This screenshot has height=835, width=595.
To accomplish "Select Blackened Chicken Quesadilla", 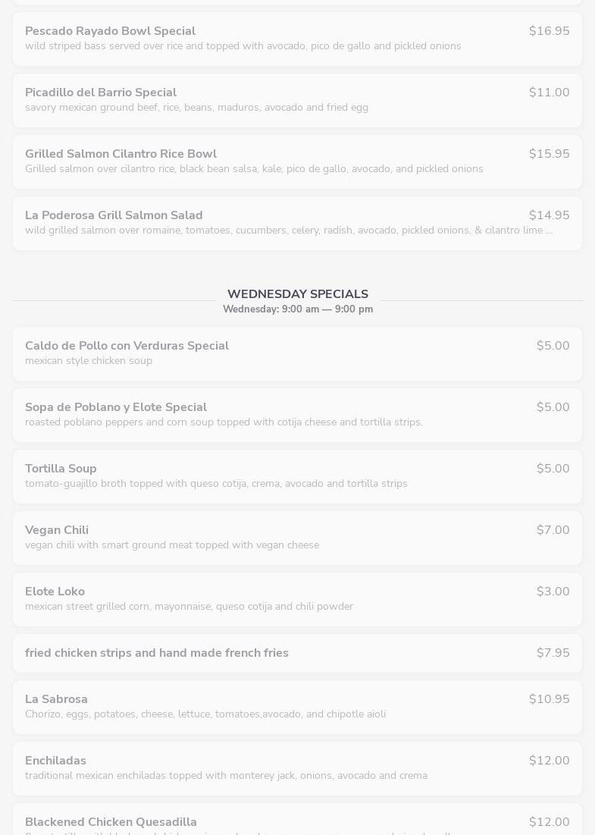I will [x=111, y=822].
